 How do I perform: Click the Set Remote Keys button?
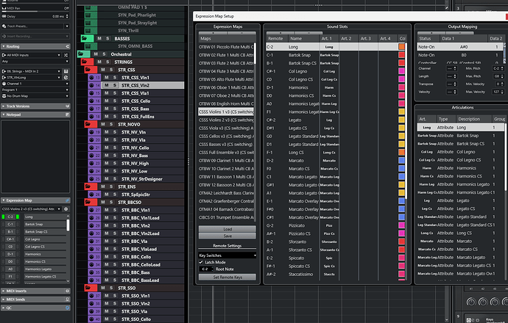pos(227,277)
